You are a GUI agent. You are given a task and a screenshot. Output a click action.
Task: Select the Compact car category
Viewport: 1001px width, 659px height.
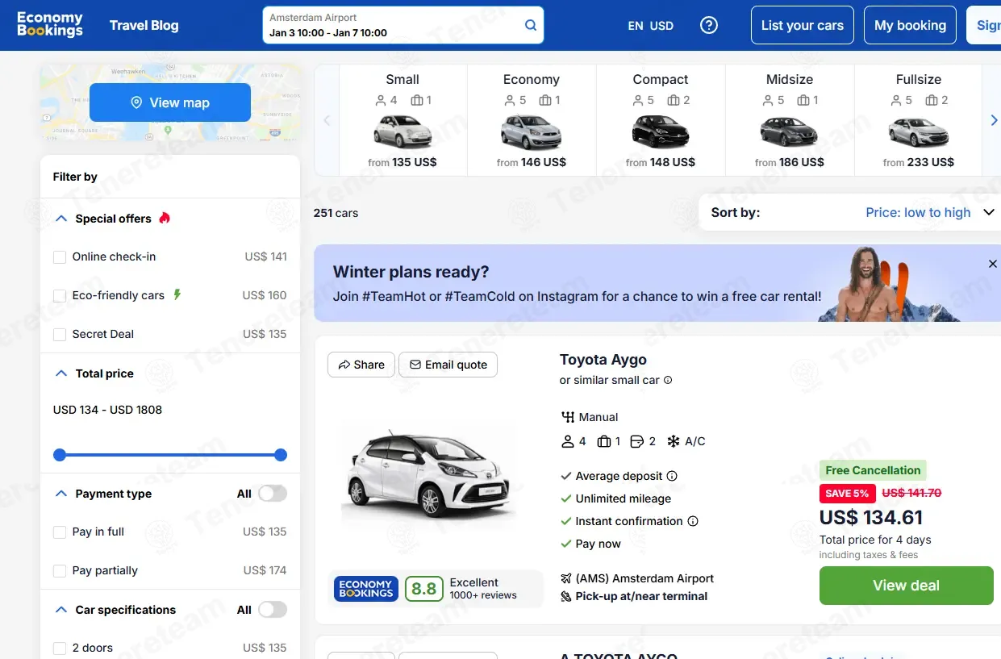(x=661, y=120)
